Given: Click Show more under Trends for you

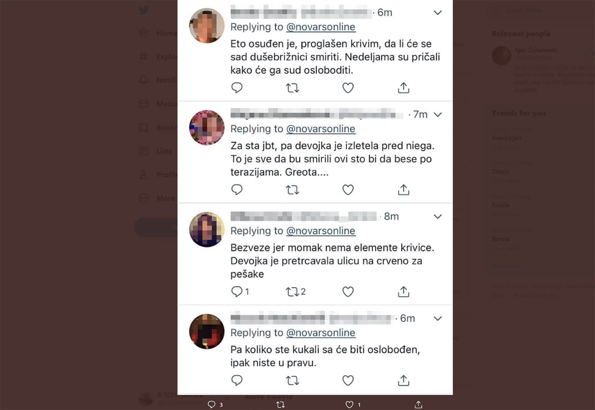Looking at the screenshot, I should (506, 266).
